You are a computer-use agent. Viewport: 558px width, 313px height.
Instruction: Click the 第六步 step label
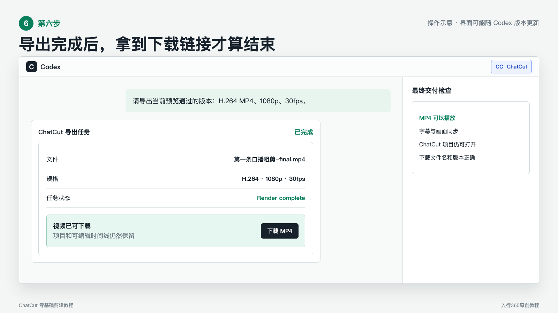(x=49, y=23)
